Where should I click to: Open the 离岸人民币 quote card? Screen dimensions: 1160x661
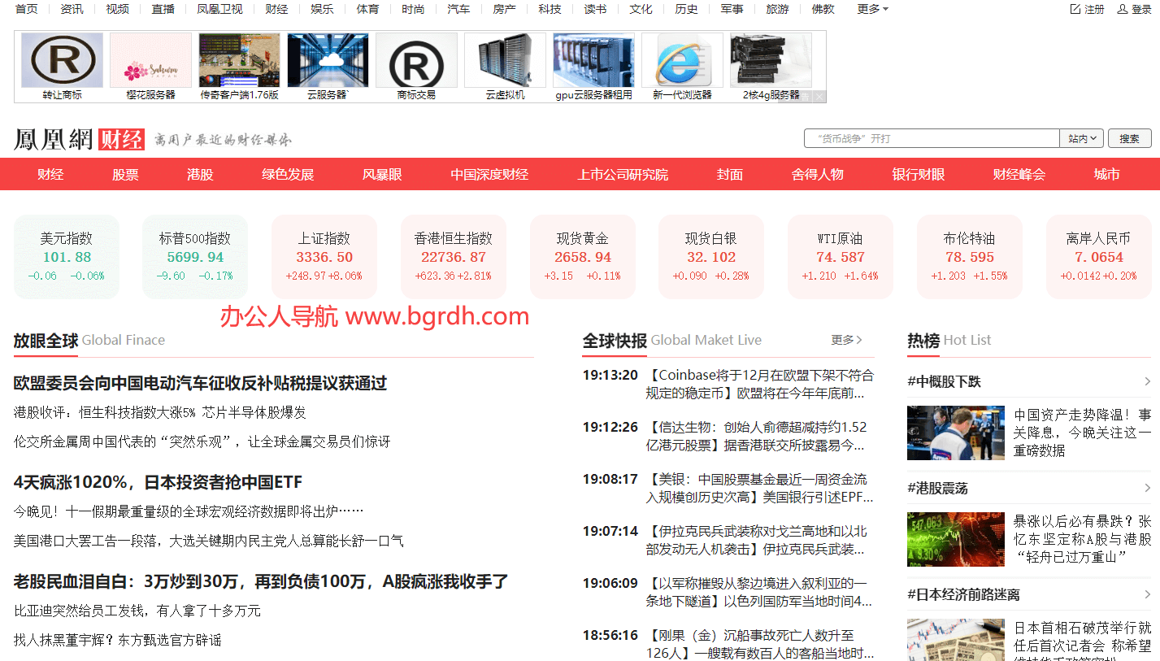coord(1099,257)
